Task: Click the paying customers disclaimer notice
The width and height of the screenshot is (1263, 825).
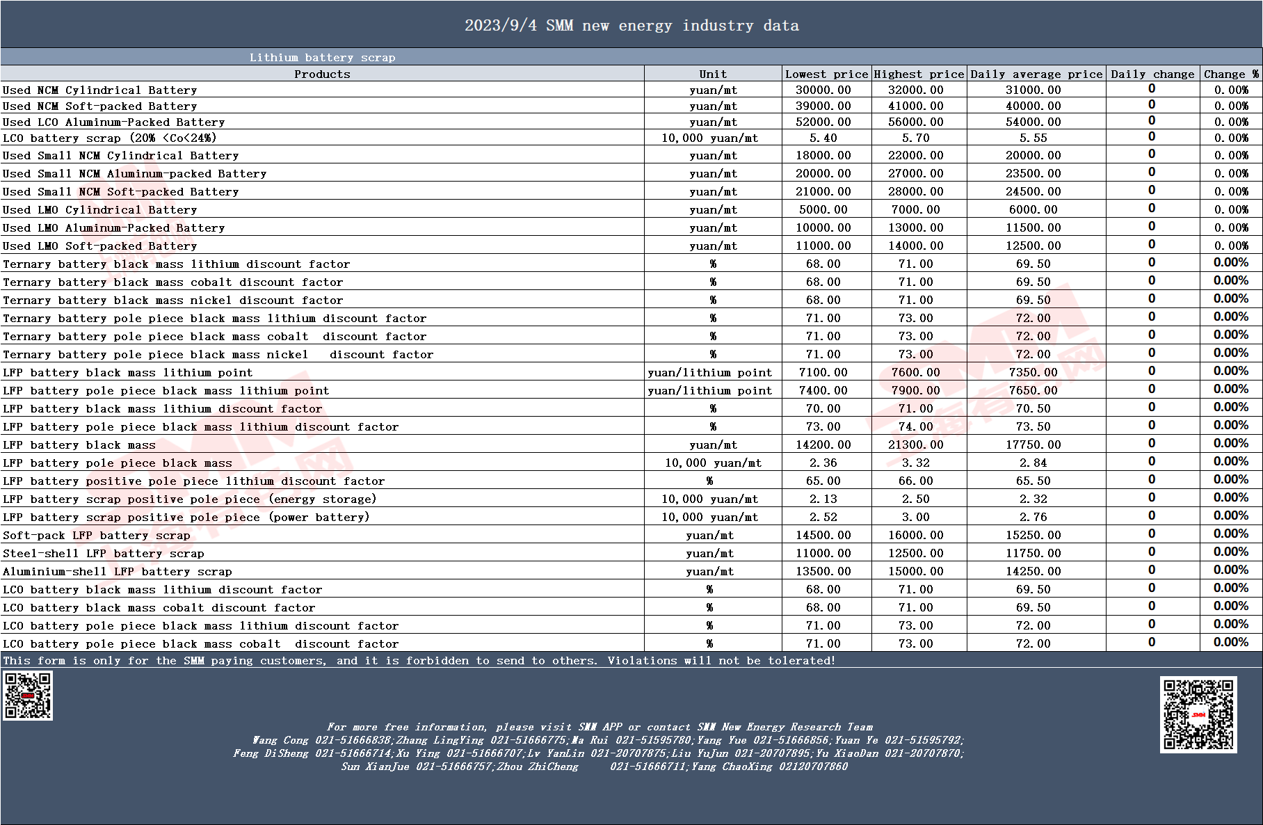Action: [419, 660]
